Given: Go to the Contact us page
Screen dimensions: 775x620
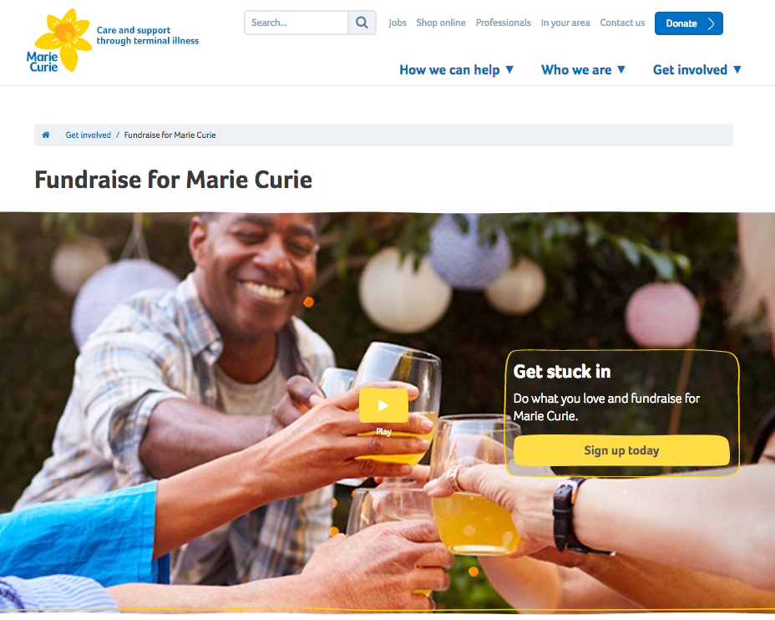Looking at the screenshot, I should click(x=622, y=23).
